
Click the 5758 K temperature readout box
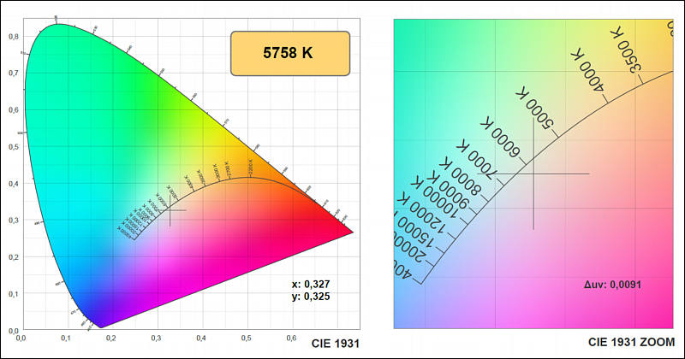[x=290, y=53]
